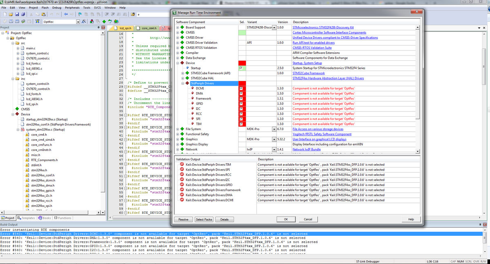Screen dimensions: 490x264
Task: Click the Insert Bookmark flag icon
Action: click(80, 14)
